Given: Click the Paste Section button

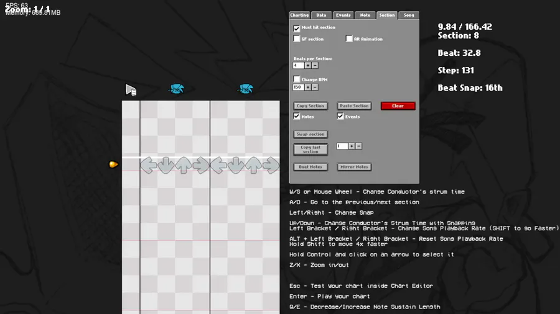Looking at the screenshot, I should click(354, 105).
